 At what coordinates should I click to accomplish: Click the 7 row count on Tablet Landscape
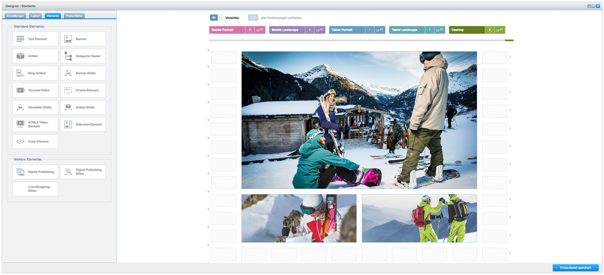[430, 30]
